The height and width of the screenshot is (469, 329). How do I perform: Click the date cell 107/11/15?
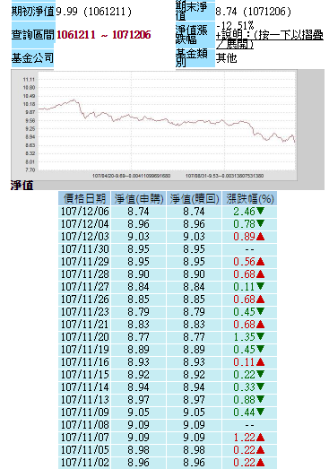[84, 375]
